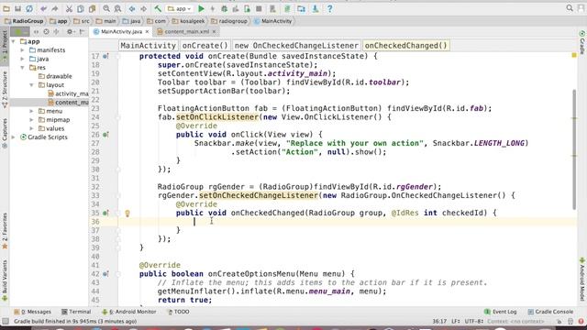Collapse the app module tree node
Image resolution: width=587 pixels, height=330 pixels.
14,41
